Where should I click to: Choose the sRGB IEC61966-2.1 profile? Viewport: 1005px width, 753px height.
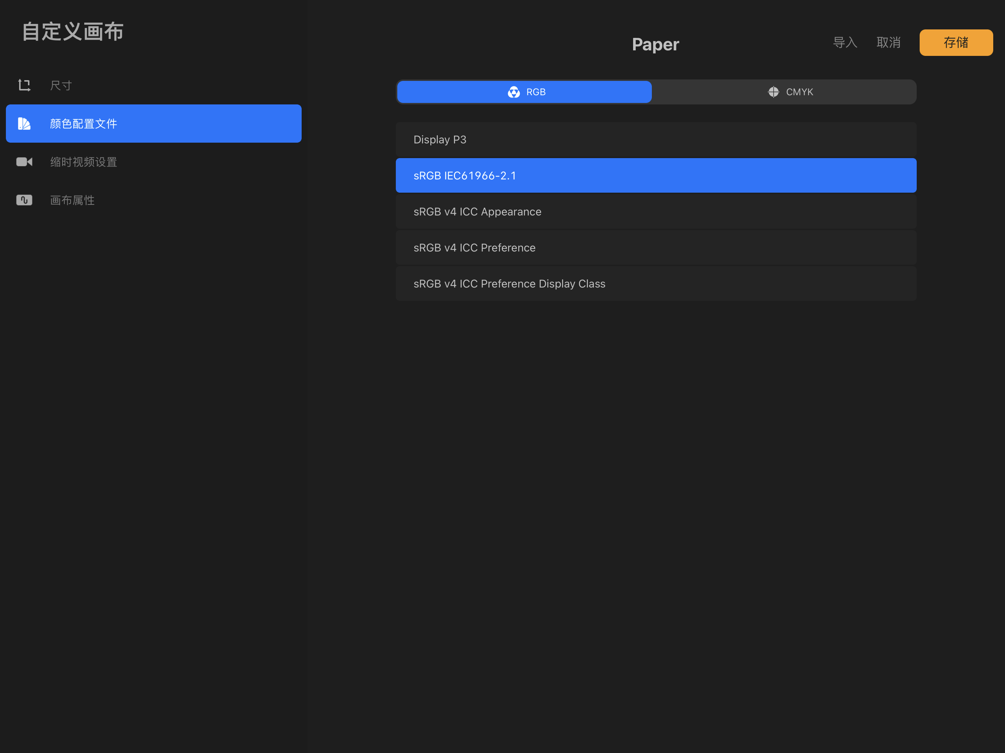point(656,176)
